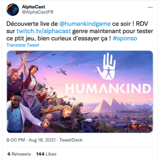
Task: Follow the twitch.tv/alphacast link
Action: (x=44, y=31)
